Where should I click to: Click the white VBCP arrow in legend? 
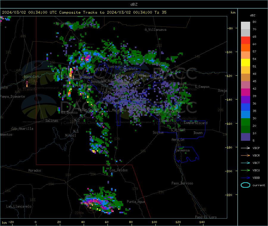click(x=245, y=148)
